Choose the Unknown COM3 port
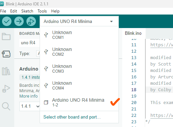The image size is (173, 127). click(79, 69)
